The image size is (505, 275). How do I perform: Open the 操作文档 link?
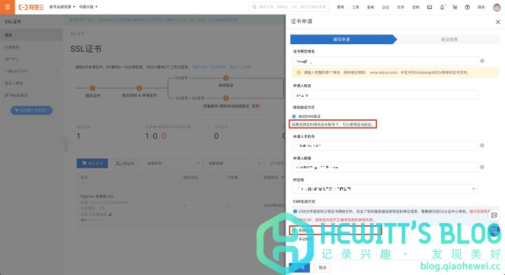point(200,67)
